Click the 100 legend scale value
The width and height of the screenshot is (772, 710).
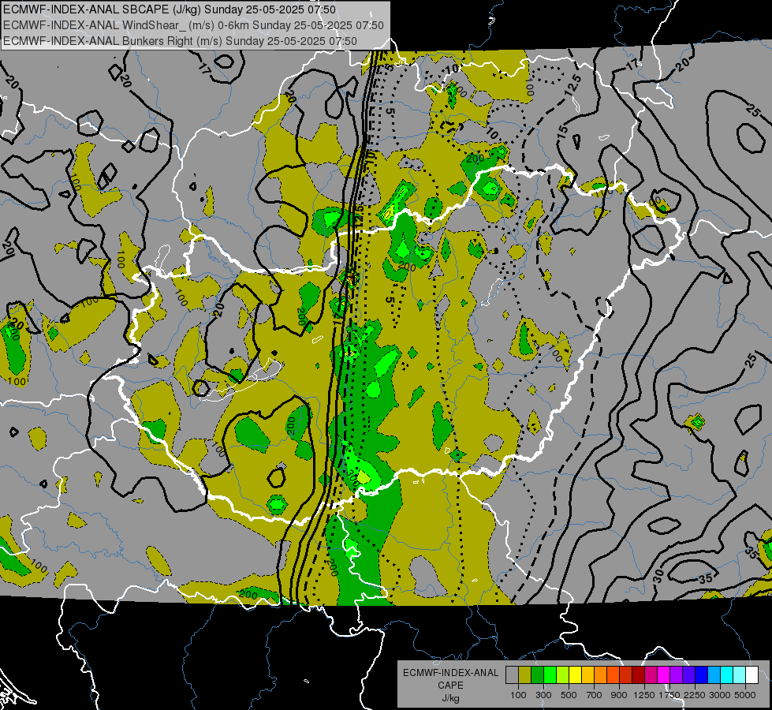tap(518, 695)
